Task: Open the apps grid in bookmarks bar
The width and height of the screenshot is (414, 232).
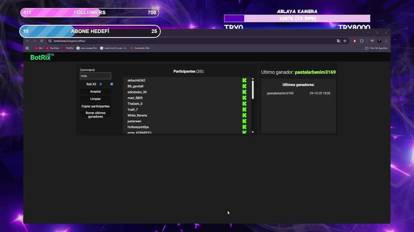Action: pyautogui.click(x=27, y=48)
